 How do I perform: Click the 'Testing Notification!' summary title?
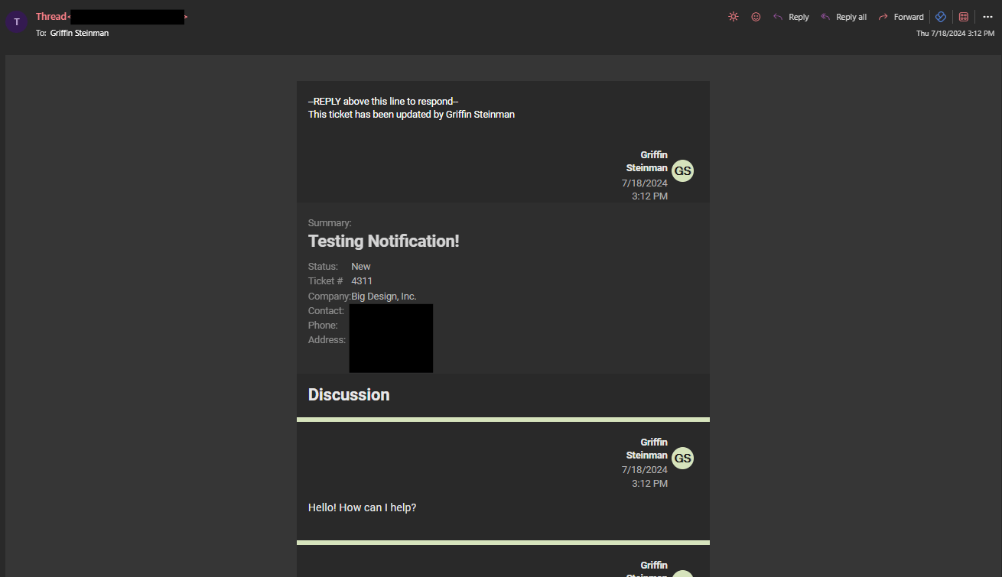click(x=384, y=241)
